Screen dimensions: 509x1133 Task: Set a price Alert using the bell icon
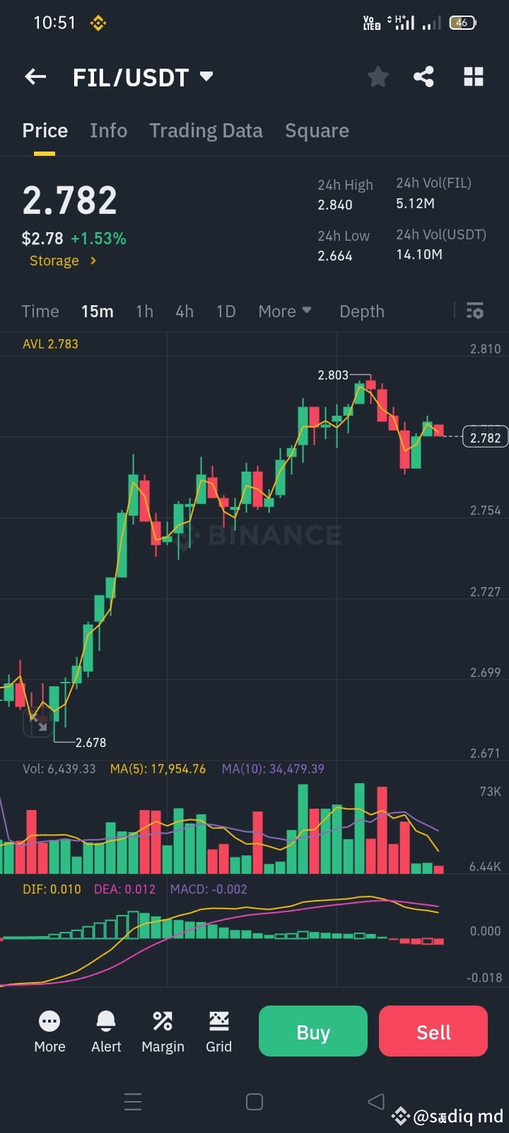105,1031
